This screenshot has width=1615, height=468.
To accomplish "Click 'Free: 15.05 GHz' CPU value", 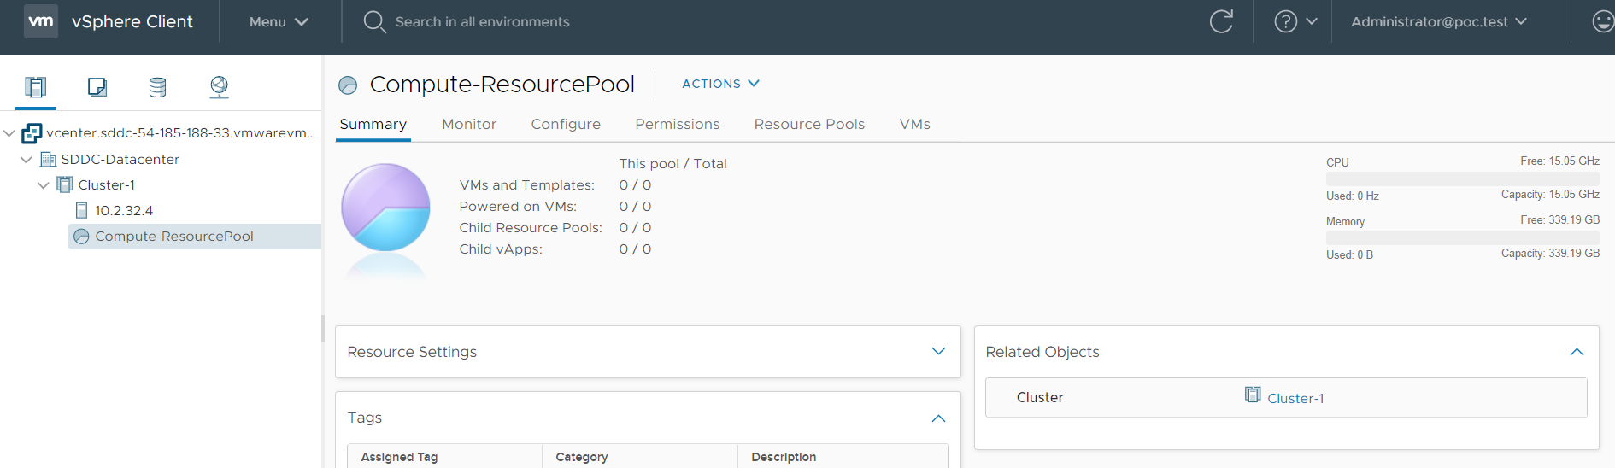I will [1559, 161].
